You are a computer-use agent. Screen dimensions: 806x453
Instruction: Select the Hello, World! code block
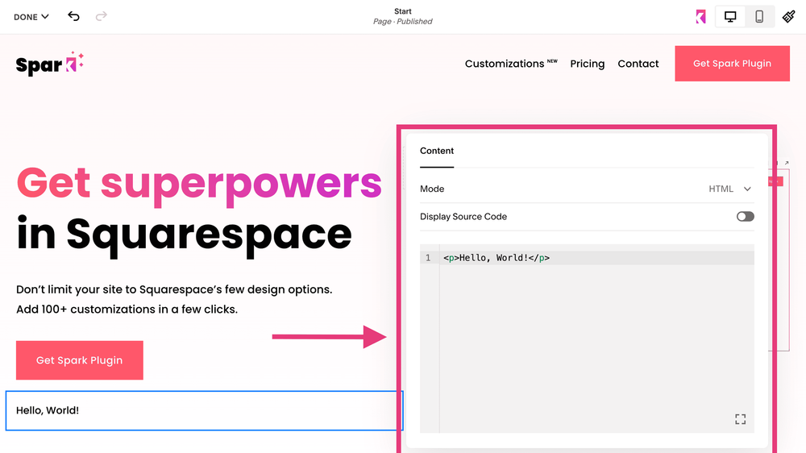pyautogui.click(x=204, y=410)
